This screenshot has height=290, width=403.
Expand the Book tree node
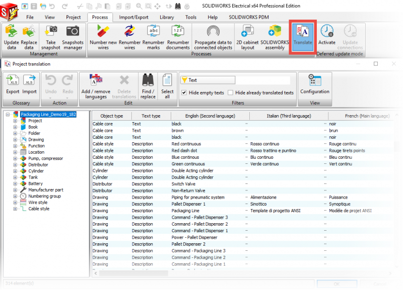point(15,127)
